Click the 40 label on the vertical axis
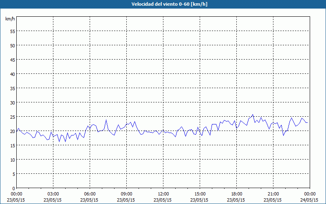This screenshot has height=204, width=326. click(13, 74)
